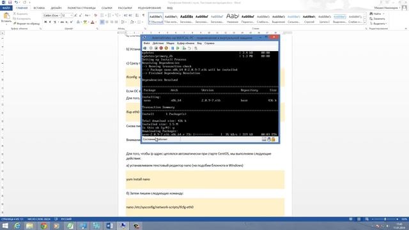
Task: Click the Increase font size icon
Action: [x=75, y=15]
